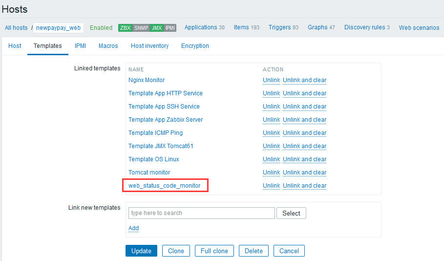This screenshot has height=261, width=444.
Task: Switch to the IPMI tab
Action: pos(80,46)
